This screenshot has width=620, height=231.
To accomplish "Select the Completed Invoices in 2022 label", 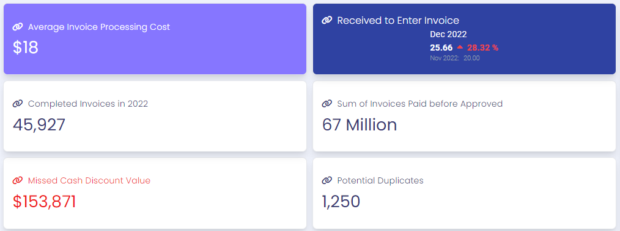I will click(x=88, y=104).
